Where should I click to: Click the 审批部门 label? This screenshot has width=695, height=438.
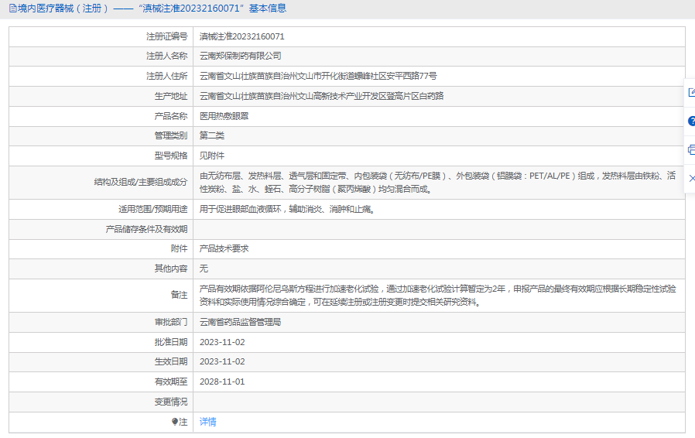tap(170, 322)
